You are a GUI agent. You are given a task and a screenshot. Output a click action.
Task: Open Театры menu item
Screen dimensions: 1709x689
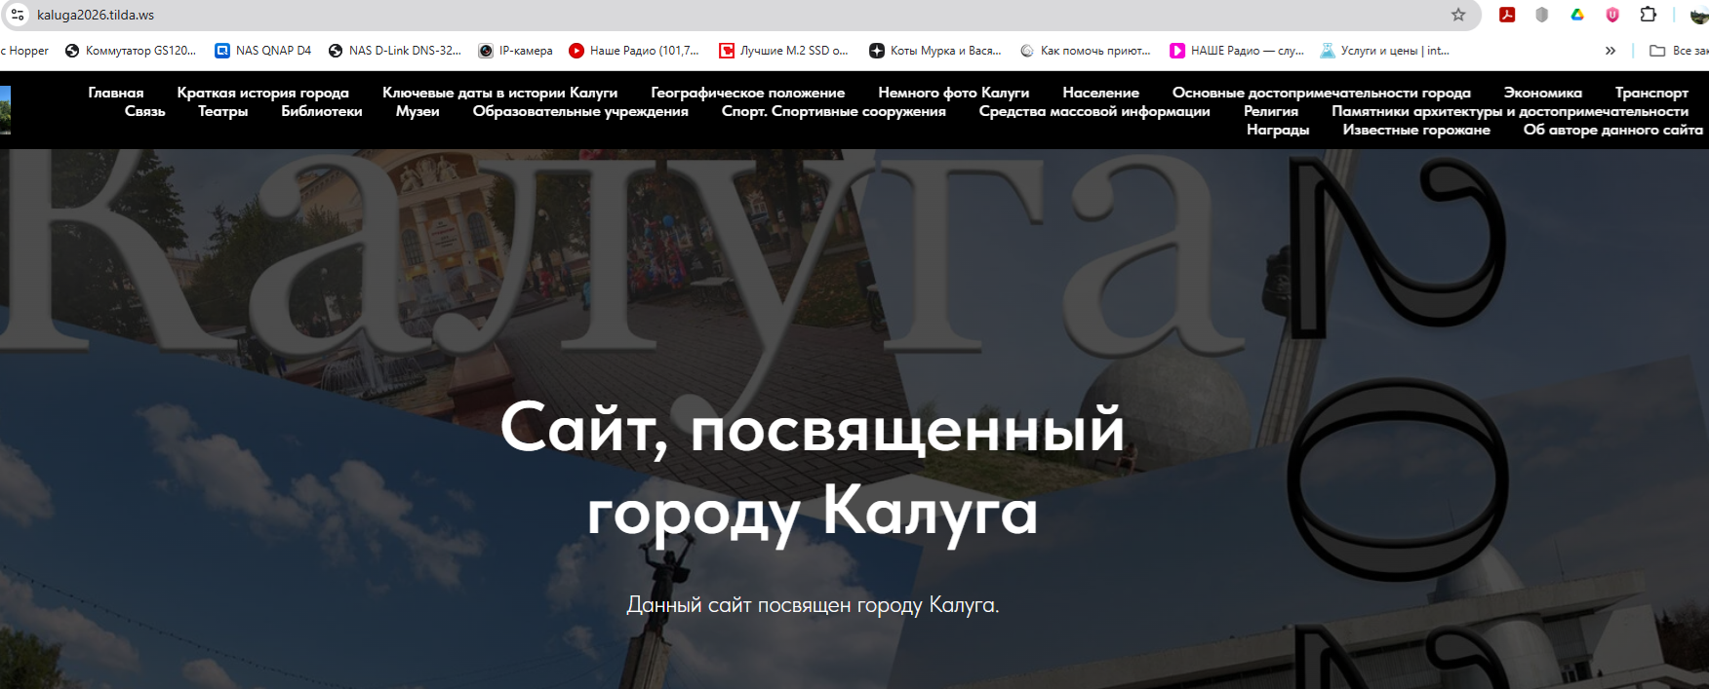[x=223, y=111]
